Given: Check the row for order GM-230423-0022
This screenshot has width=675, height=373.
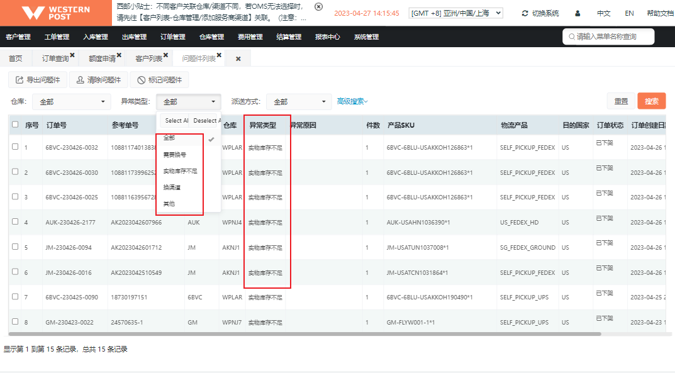Looking at the screenshot, I should click(x=15, y=321).
